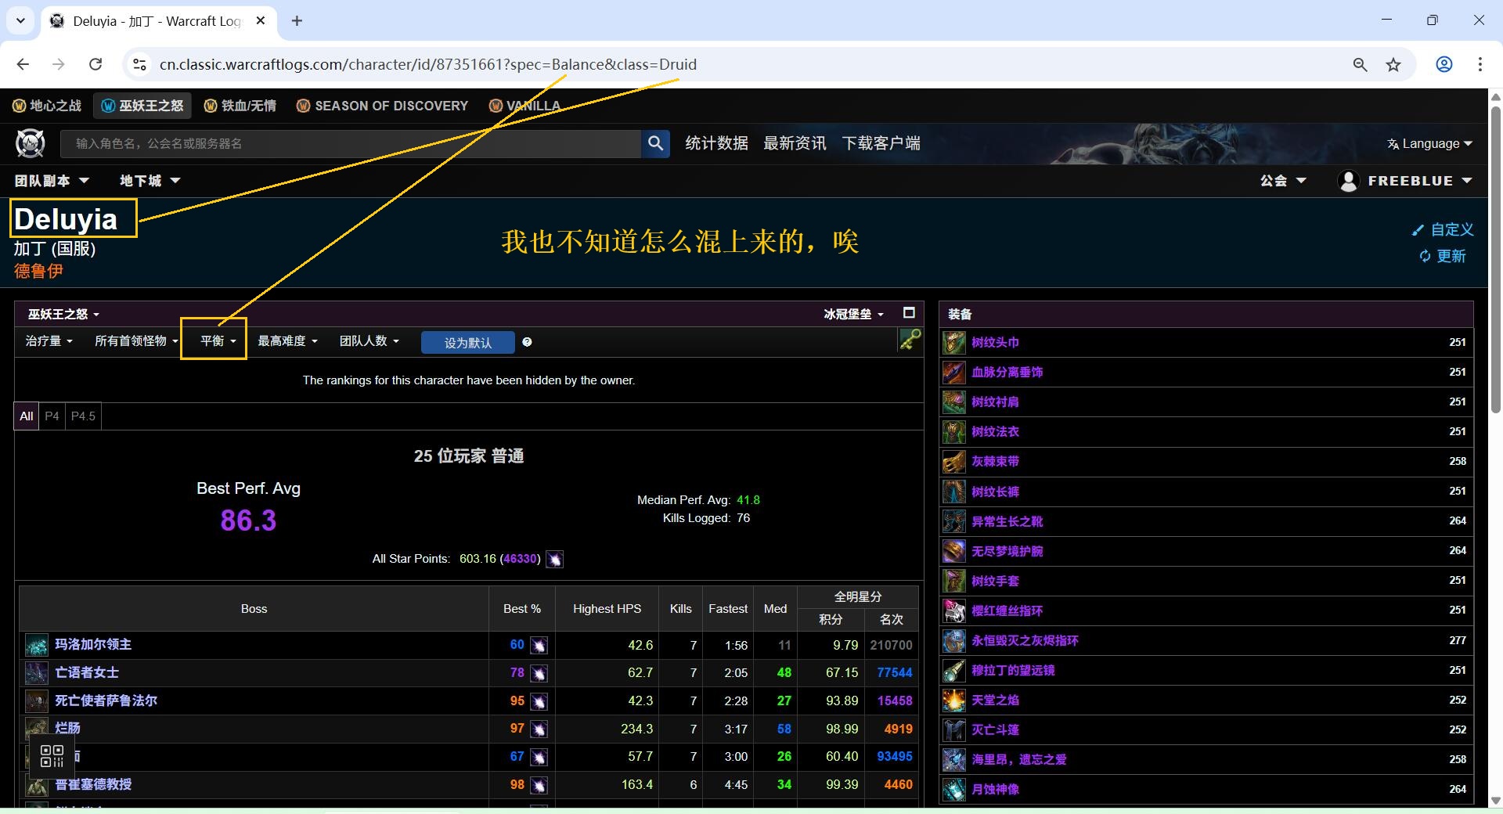
Task: Open the 治疗量 metric dropdown
Action: [x=49, y=340]
